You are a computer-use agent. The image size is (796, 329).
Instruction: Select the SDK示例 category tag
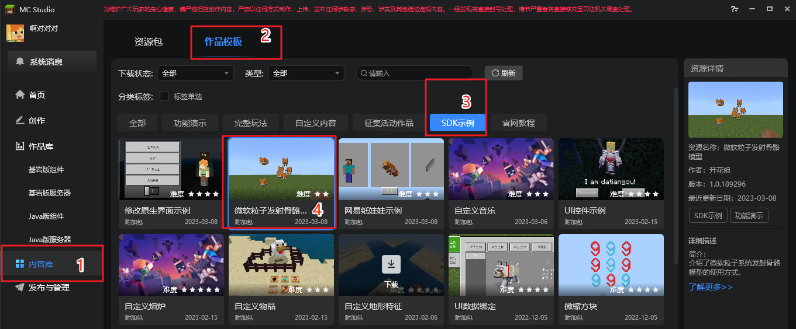pyautogui.click(x=457, y=123)
